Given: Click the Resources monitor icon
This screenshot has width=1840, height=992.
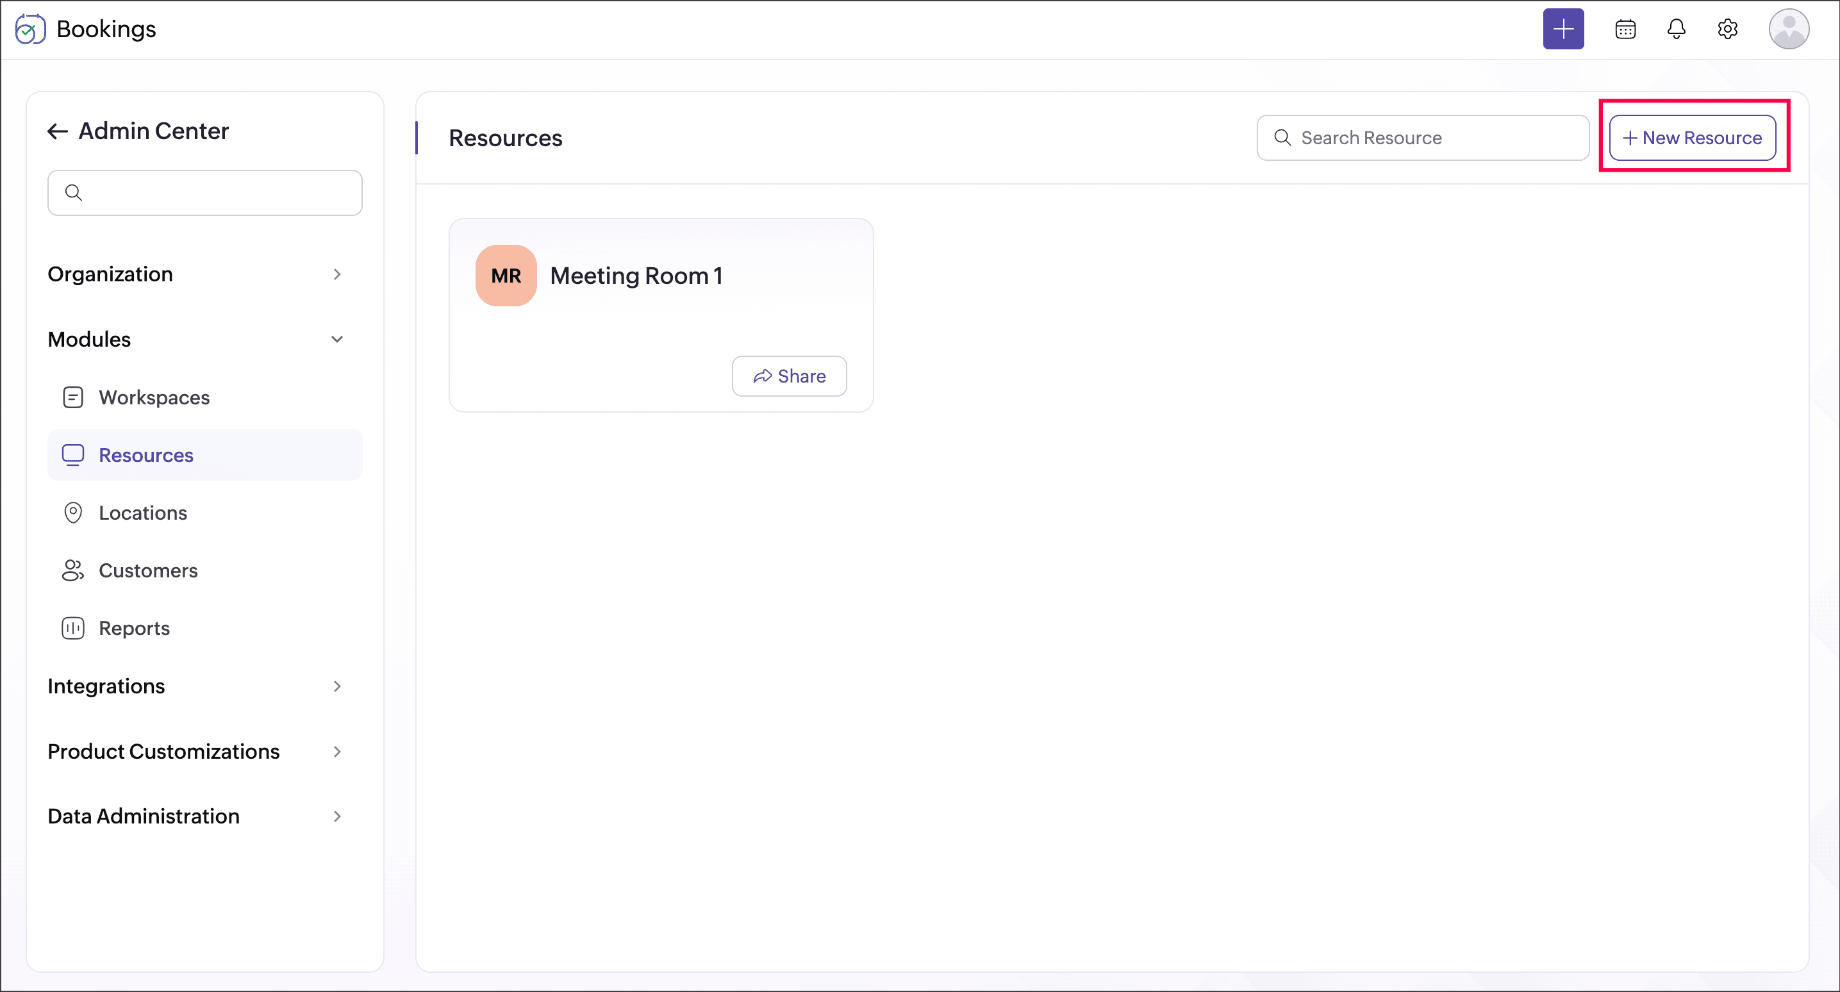Looking at the screenshot, I should coord(73,455).
